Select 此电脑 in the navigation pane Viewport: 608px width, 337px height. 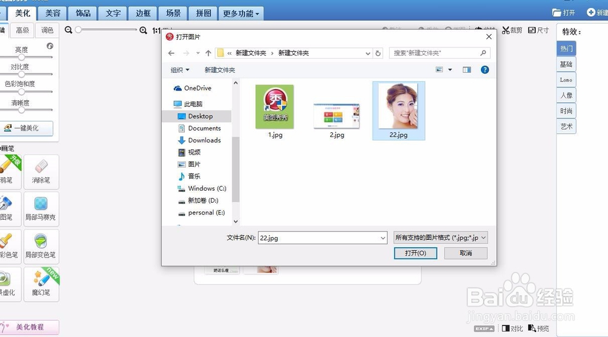pos(188,104)
